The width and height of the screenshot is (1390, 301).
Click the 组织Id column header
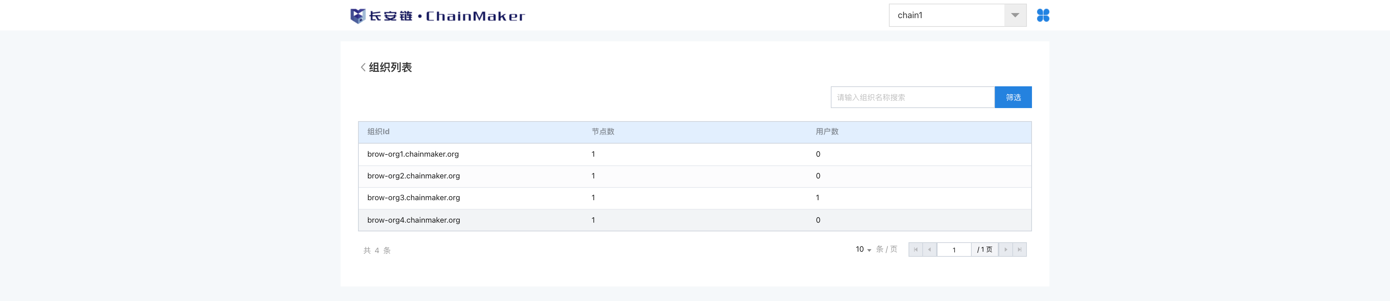[x=378, y=132]
